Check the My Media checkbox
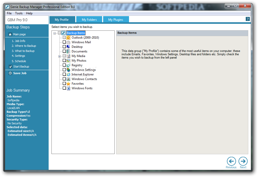Image resolution: width=258 pixels, height=177 pixels. coord(64,56)
